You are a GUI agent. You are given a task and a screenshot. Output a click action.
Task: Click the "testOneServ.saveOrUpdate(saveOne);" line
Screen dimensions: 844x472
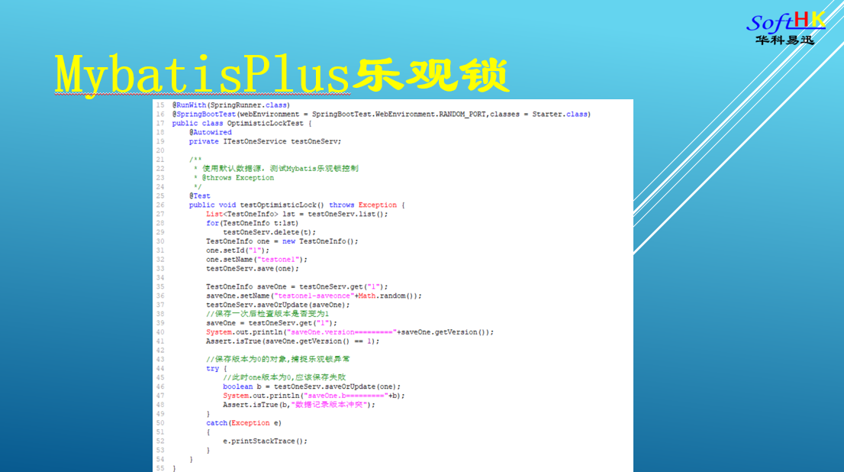click(x=278, y=305)
